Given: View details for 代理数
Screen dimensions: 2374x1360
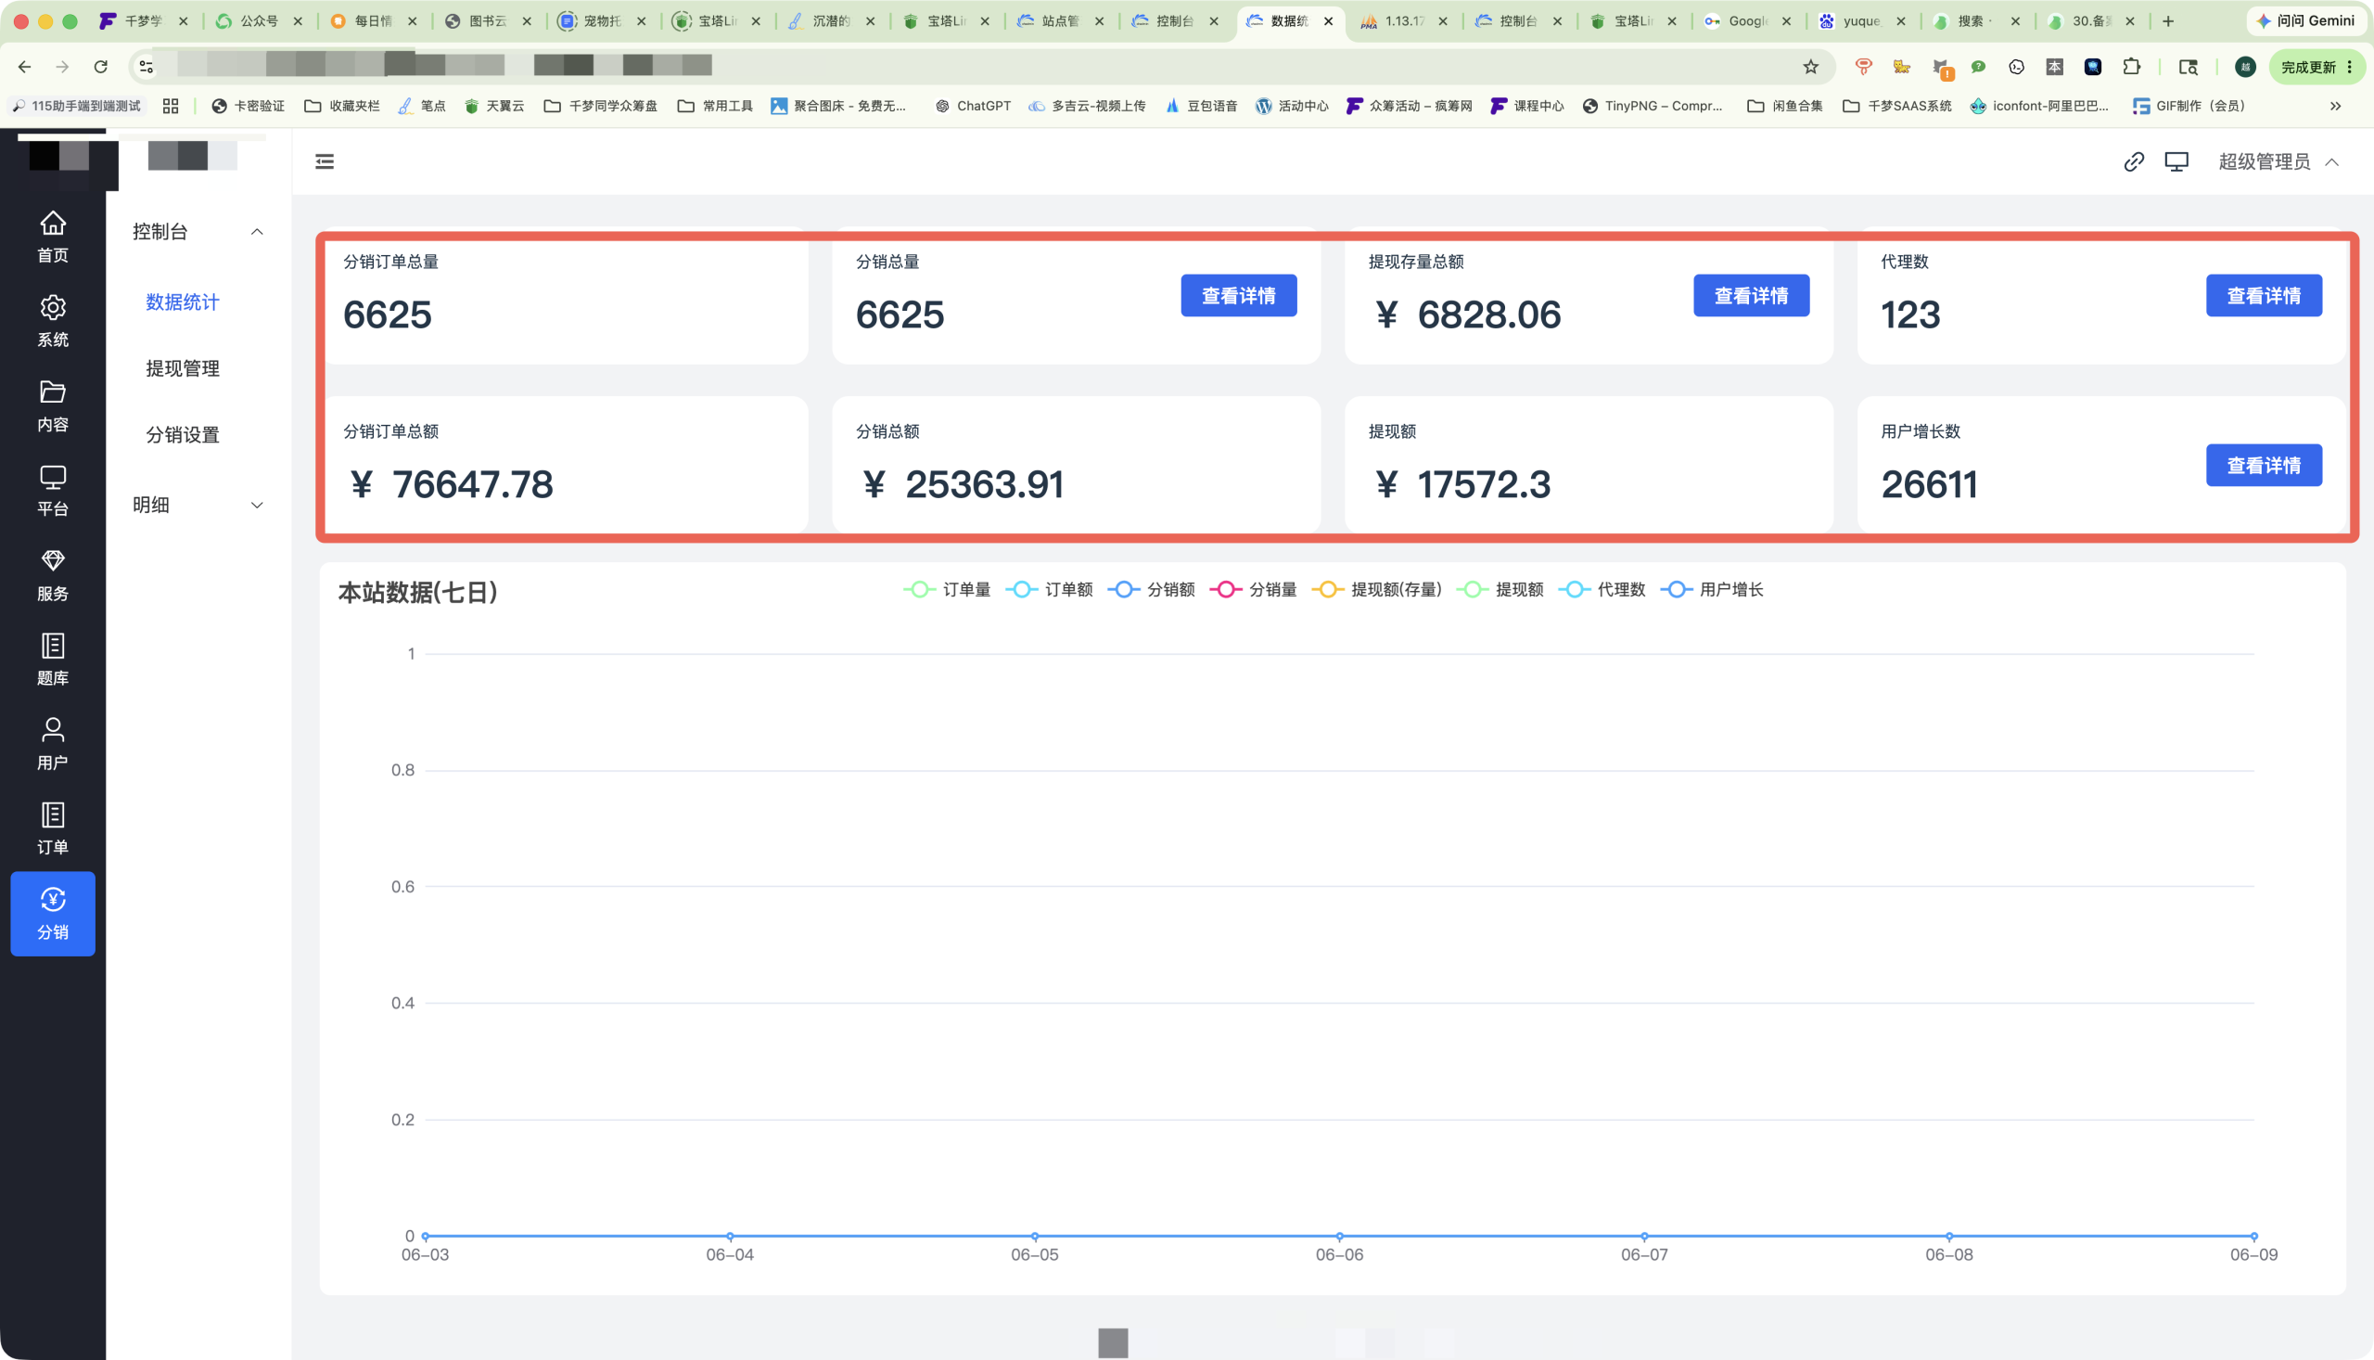Looking at the screenshot, I should 2264,295.
